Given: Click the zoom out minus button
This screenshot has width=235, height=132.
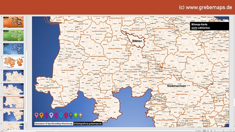Looking at the screenshot, I should point(217,131).
